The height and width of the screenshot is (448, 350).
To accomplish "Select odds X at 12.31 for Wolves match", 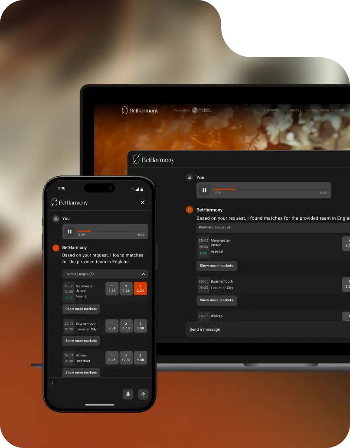I will pyautogui.click(x=126, y=358).
